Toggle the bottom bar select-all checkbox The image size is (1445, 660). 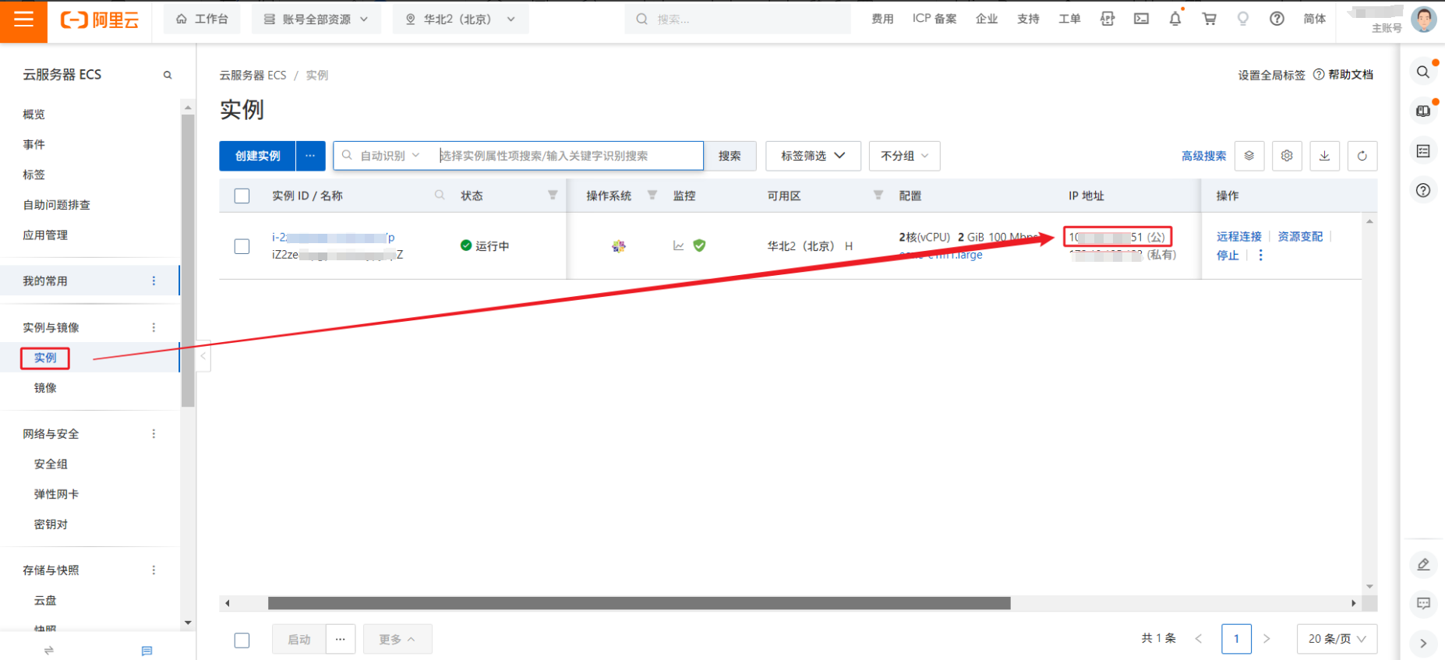242,640
